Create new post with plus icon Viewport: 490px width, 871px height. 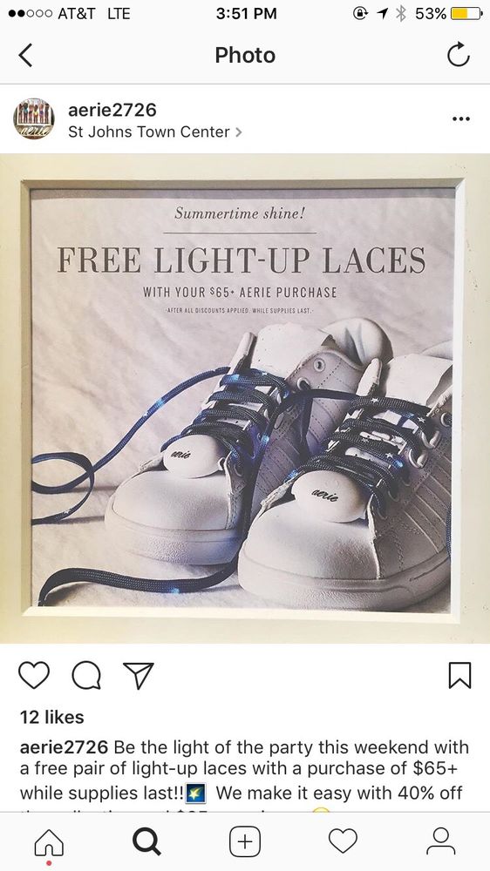[x=245, y=842]
